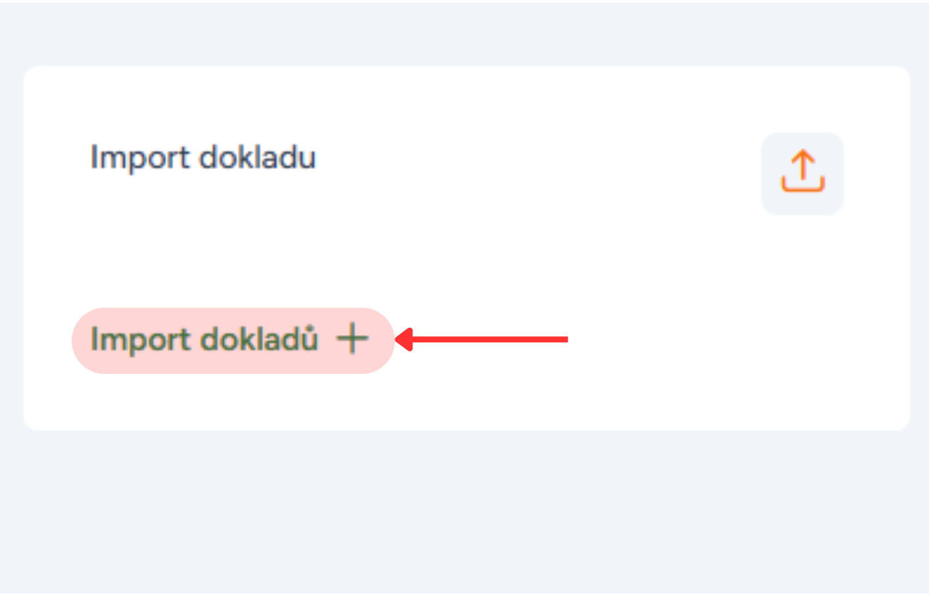Click the orange upload icon
The height and width of the screenshot is (599, 929).
tap(802, 171)
